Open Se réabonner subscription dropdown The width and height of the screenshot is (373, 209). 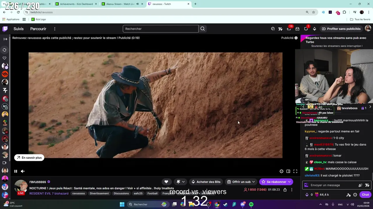(276, 182)
